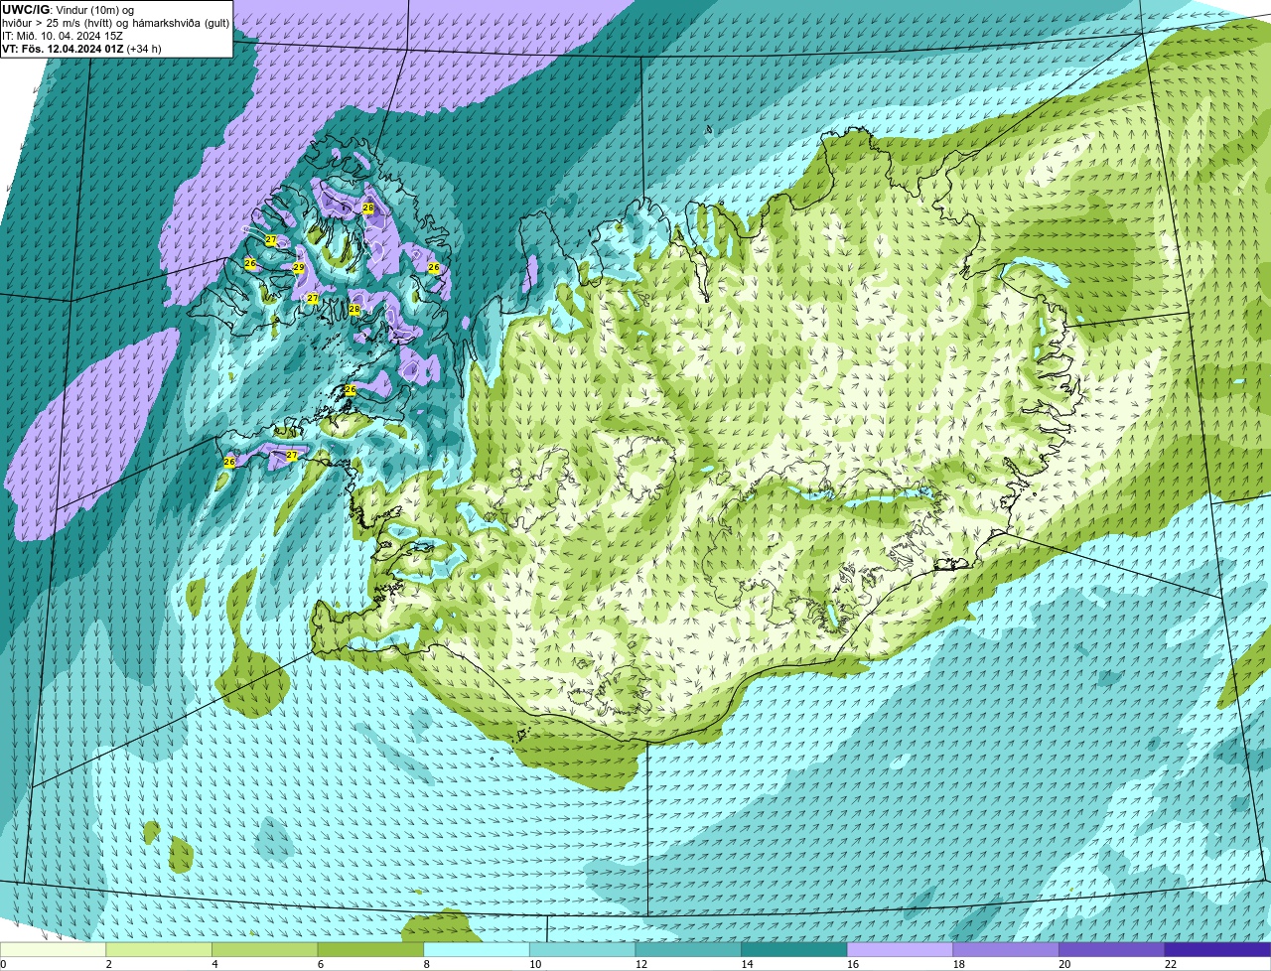The width and height of the screenshot is (1271, 971).
Task: Pick the 10–12 m/s turquoise legend swatch
Action: click(582, 950)
